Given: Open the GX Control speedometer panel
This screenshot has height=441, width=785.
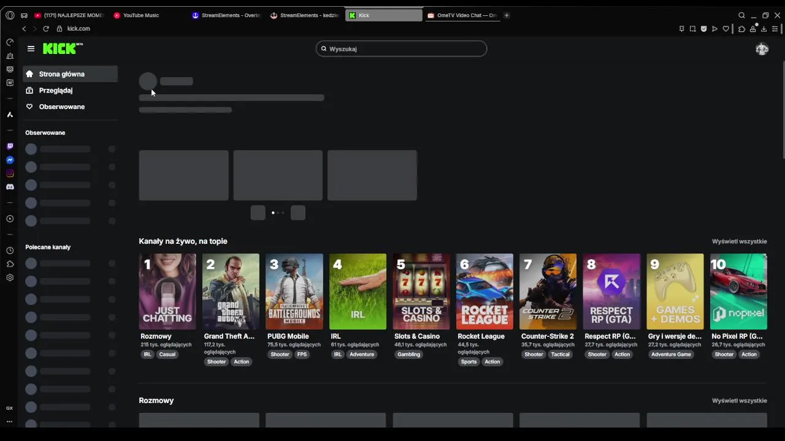Looking at the screenshot, I should pyautogui.click(x=10, y=42).
